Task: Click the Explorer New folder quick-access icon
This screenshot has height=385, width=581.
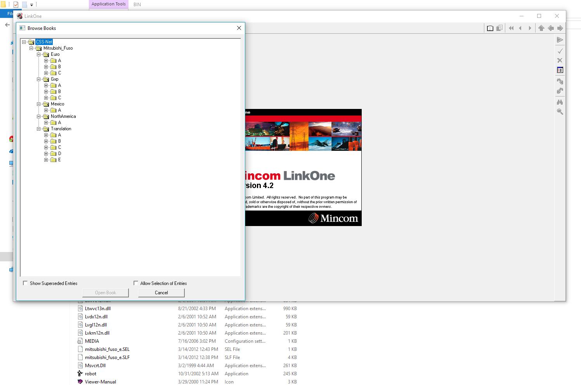Action: coord(24,5)
